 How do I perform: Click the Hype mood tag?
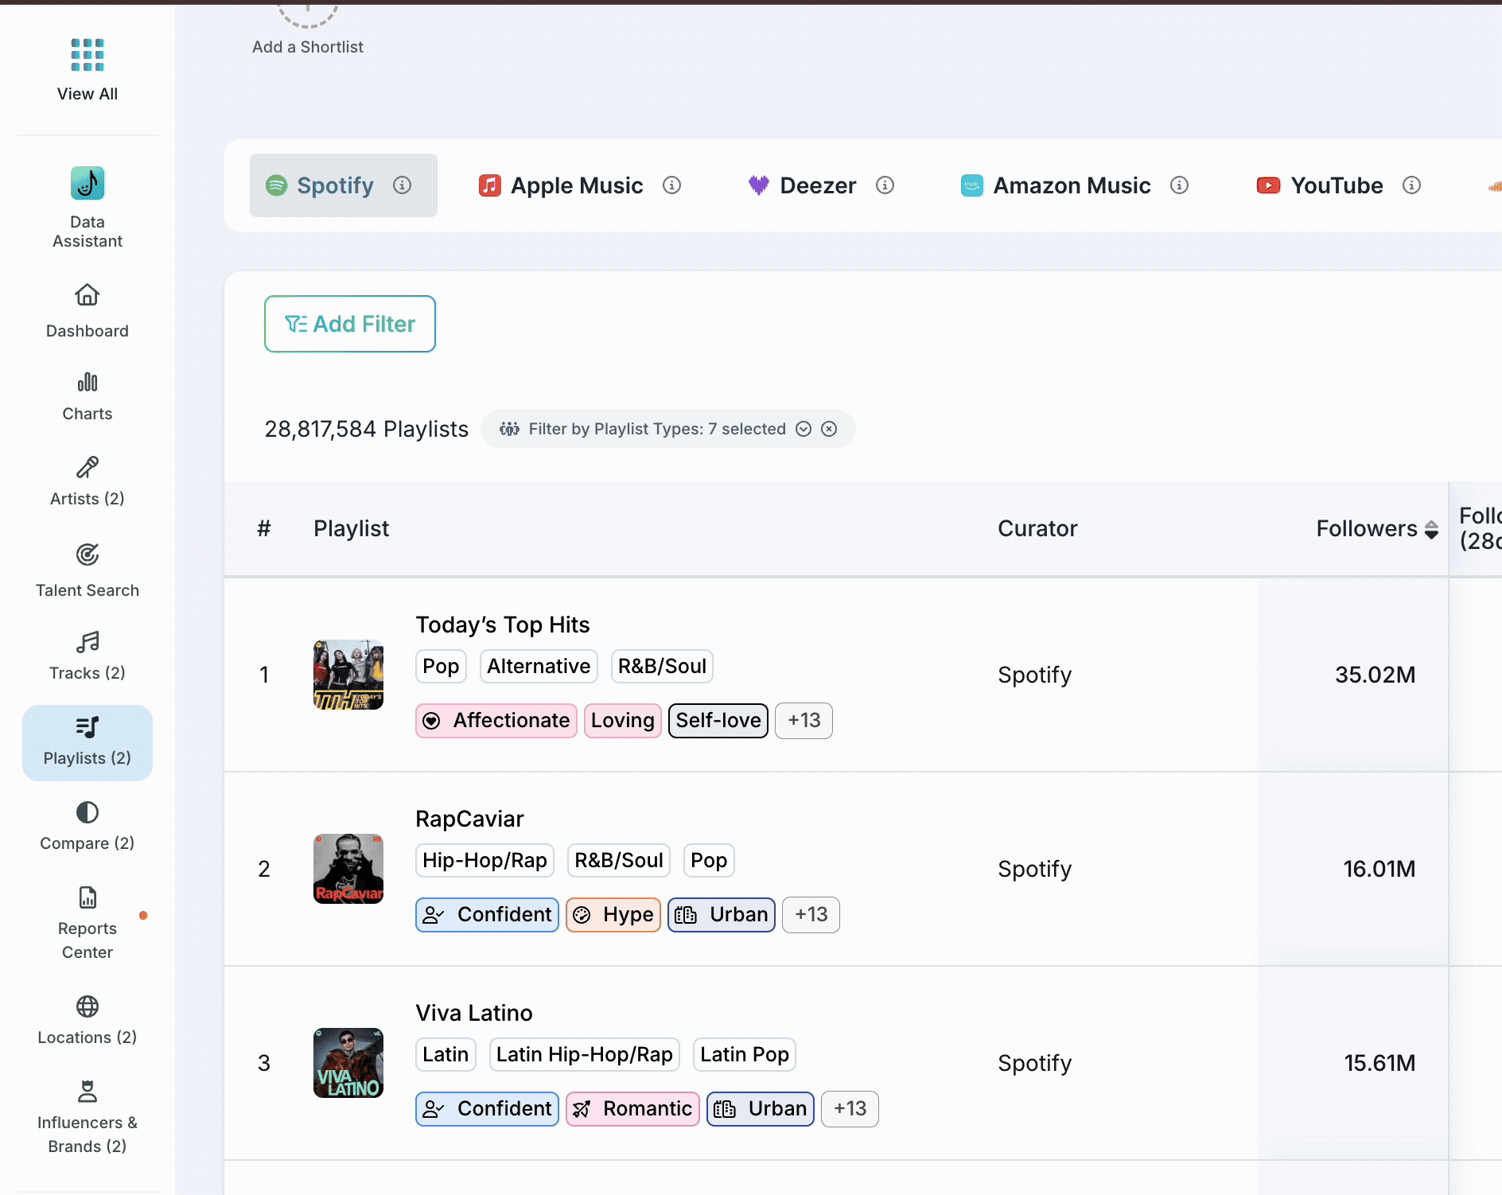[613, 914]
